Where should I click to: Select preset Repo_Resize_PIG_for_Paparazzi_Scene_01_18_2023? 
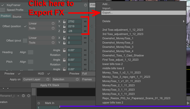(x=136, y=98)
